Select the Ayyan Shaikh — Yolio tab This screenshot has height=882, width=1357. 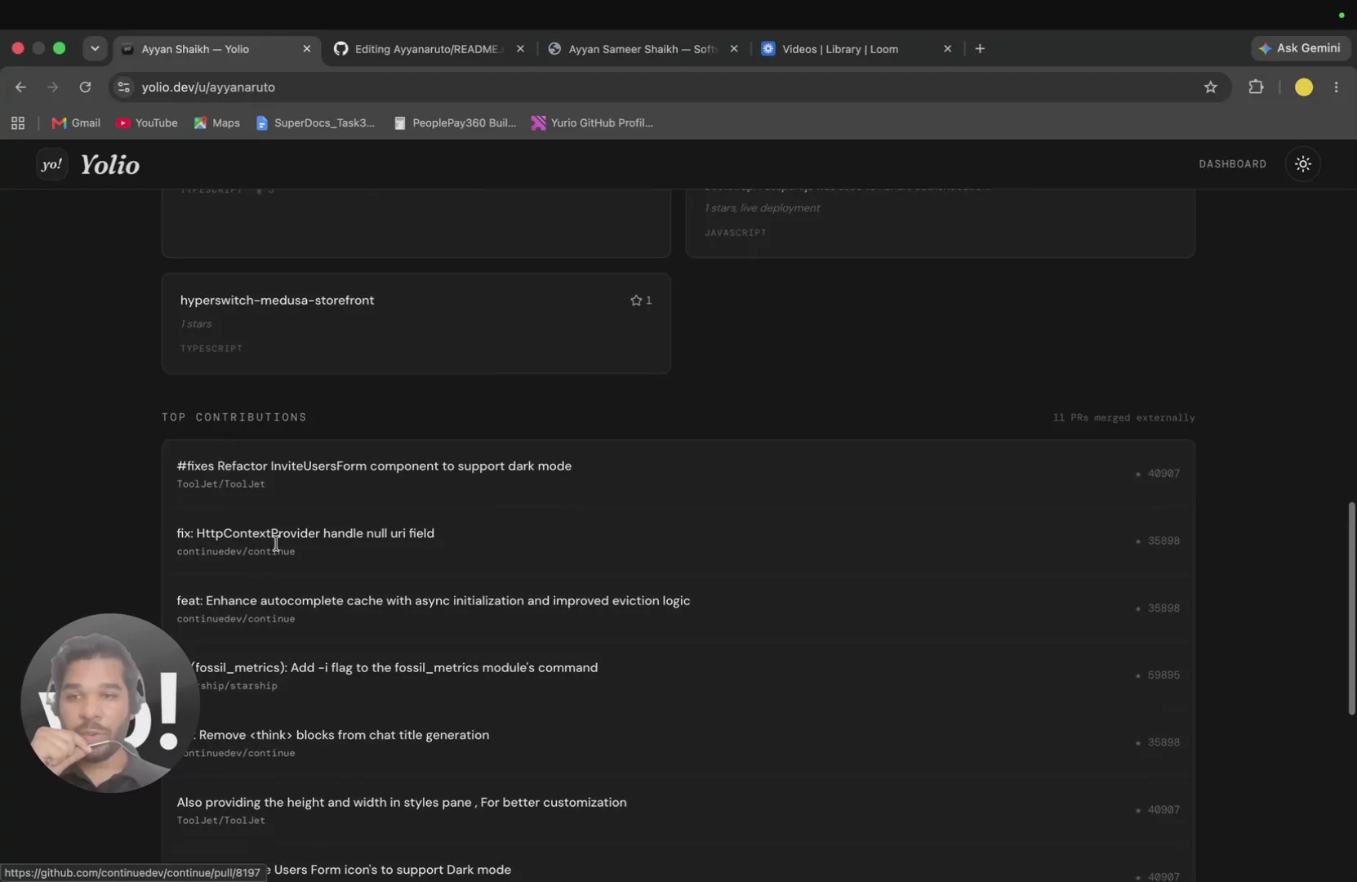coord(215,49)
